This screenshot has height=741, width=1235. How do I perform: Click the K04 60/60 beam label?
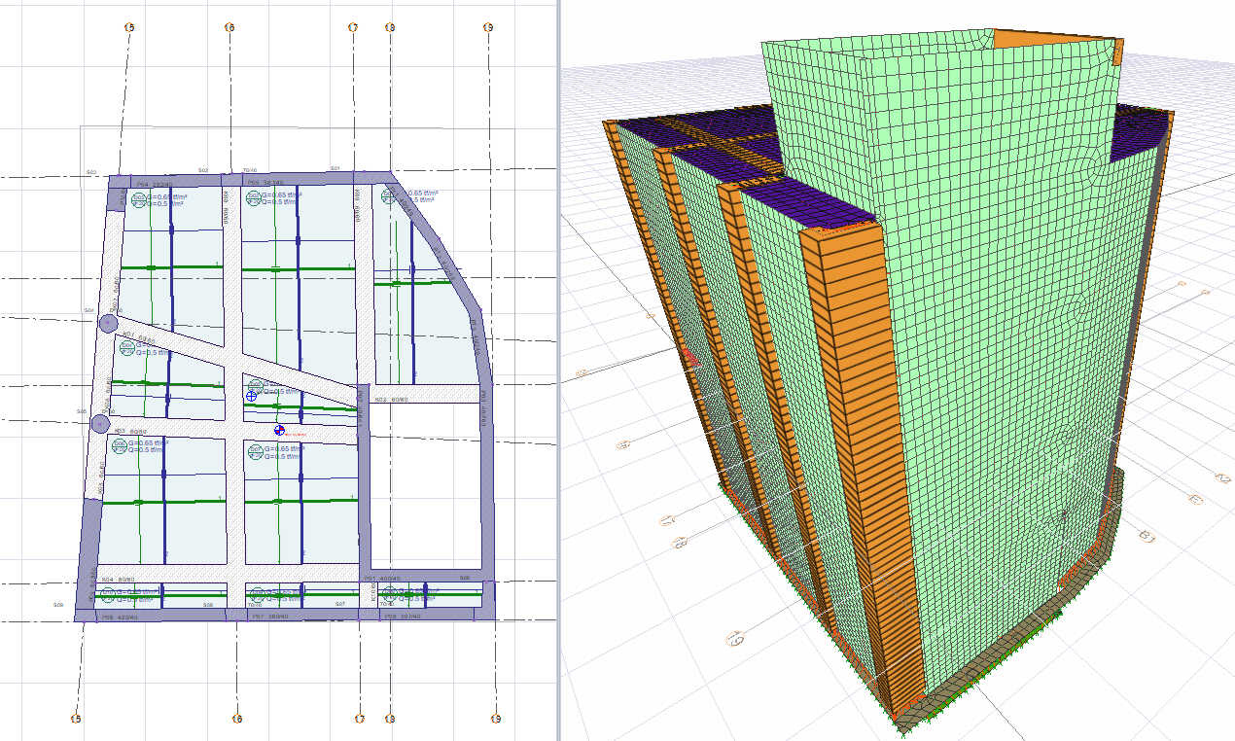coord(117,581)
